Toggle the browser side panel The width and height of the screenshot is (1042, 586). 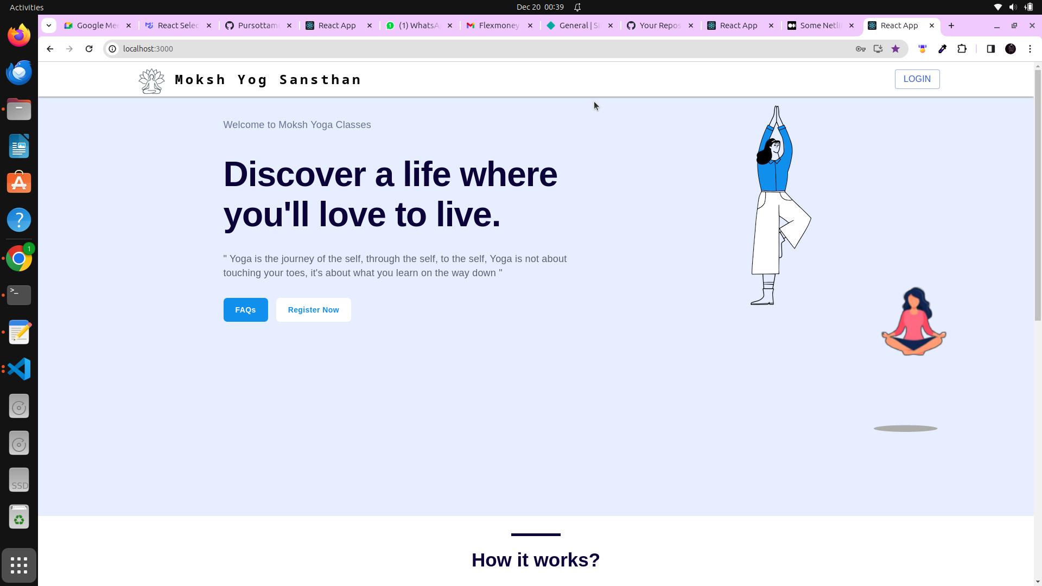[x=990, y=49]
